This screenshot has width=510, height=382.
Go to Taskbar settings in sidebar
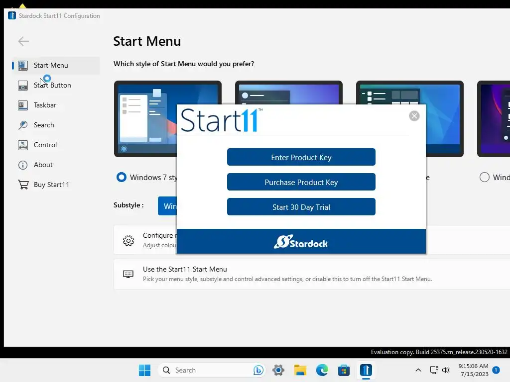pos(56,105)
